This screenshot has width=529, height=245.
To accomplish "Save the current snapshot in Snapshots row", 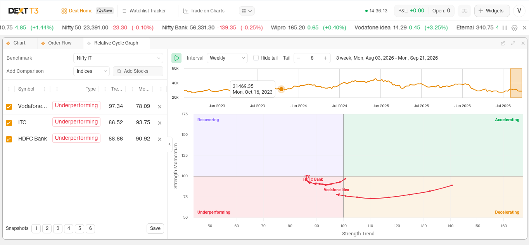I will (155, 228).
